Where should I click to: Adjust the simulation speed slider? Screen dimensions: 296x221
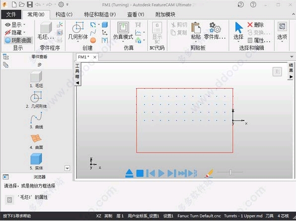point(230,172)
